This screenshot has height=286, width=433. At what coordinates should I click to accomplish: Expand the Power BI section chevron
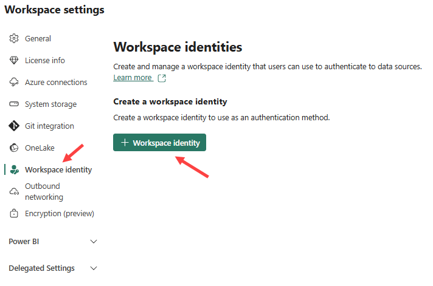coord(94,242)
